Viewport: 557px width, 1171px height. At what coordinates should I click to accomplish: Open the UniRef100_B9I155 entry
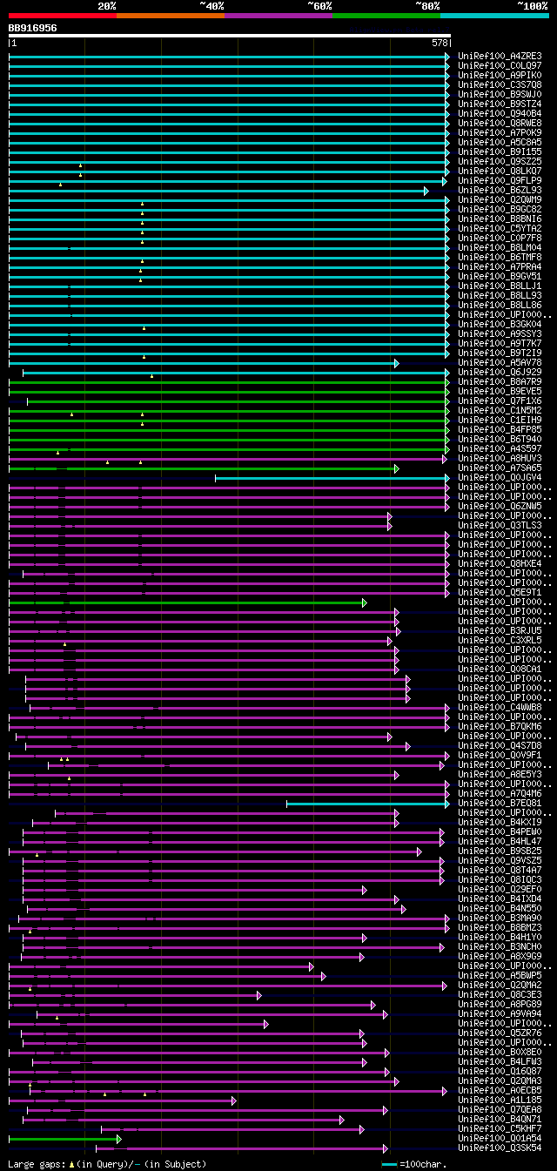500,151
